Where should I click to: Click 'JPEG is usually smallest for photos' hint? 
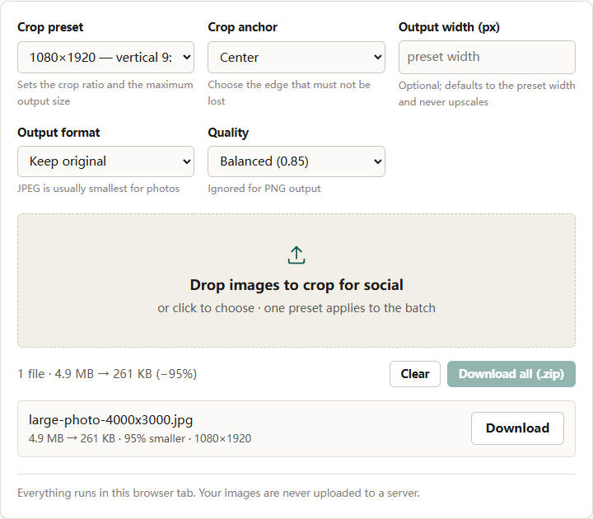[x=98, y=189]
